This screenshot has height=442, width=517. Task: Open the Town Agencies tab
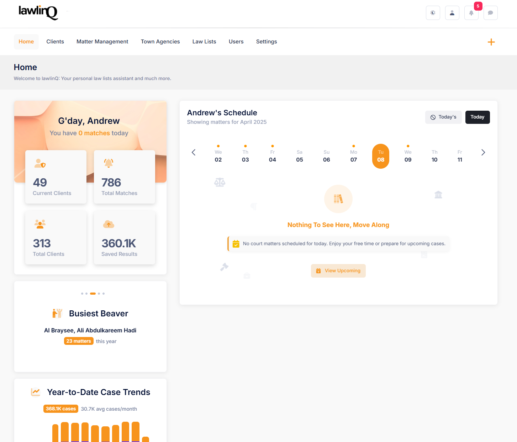pyautogui.click(x=160, y=42)
